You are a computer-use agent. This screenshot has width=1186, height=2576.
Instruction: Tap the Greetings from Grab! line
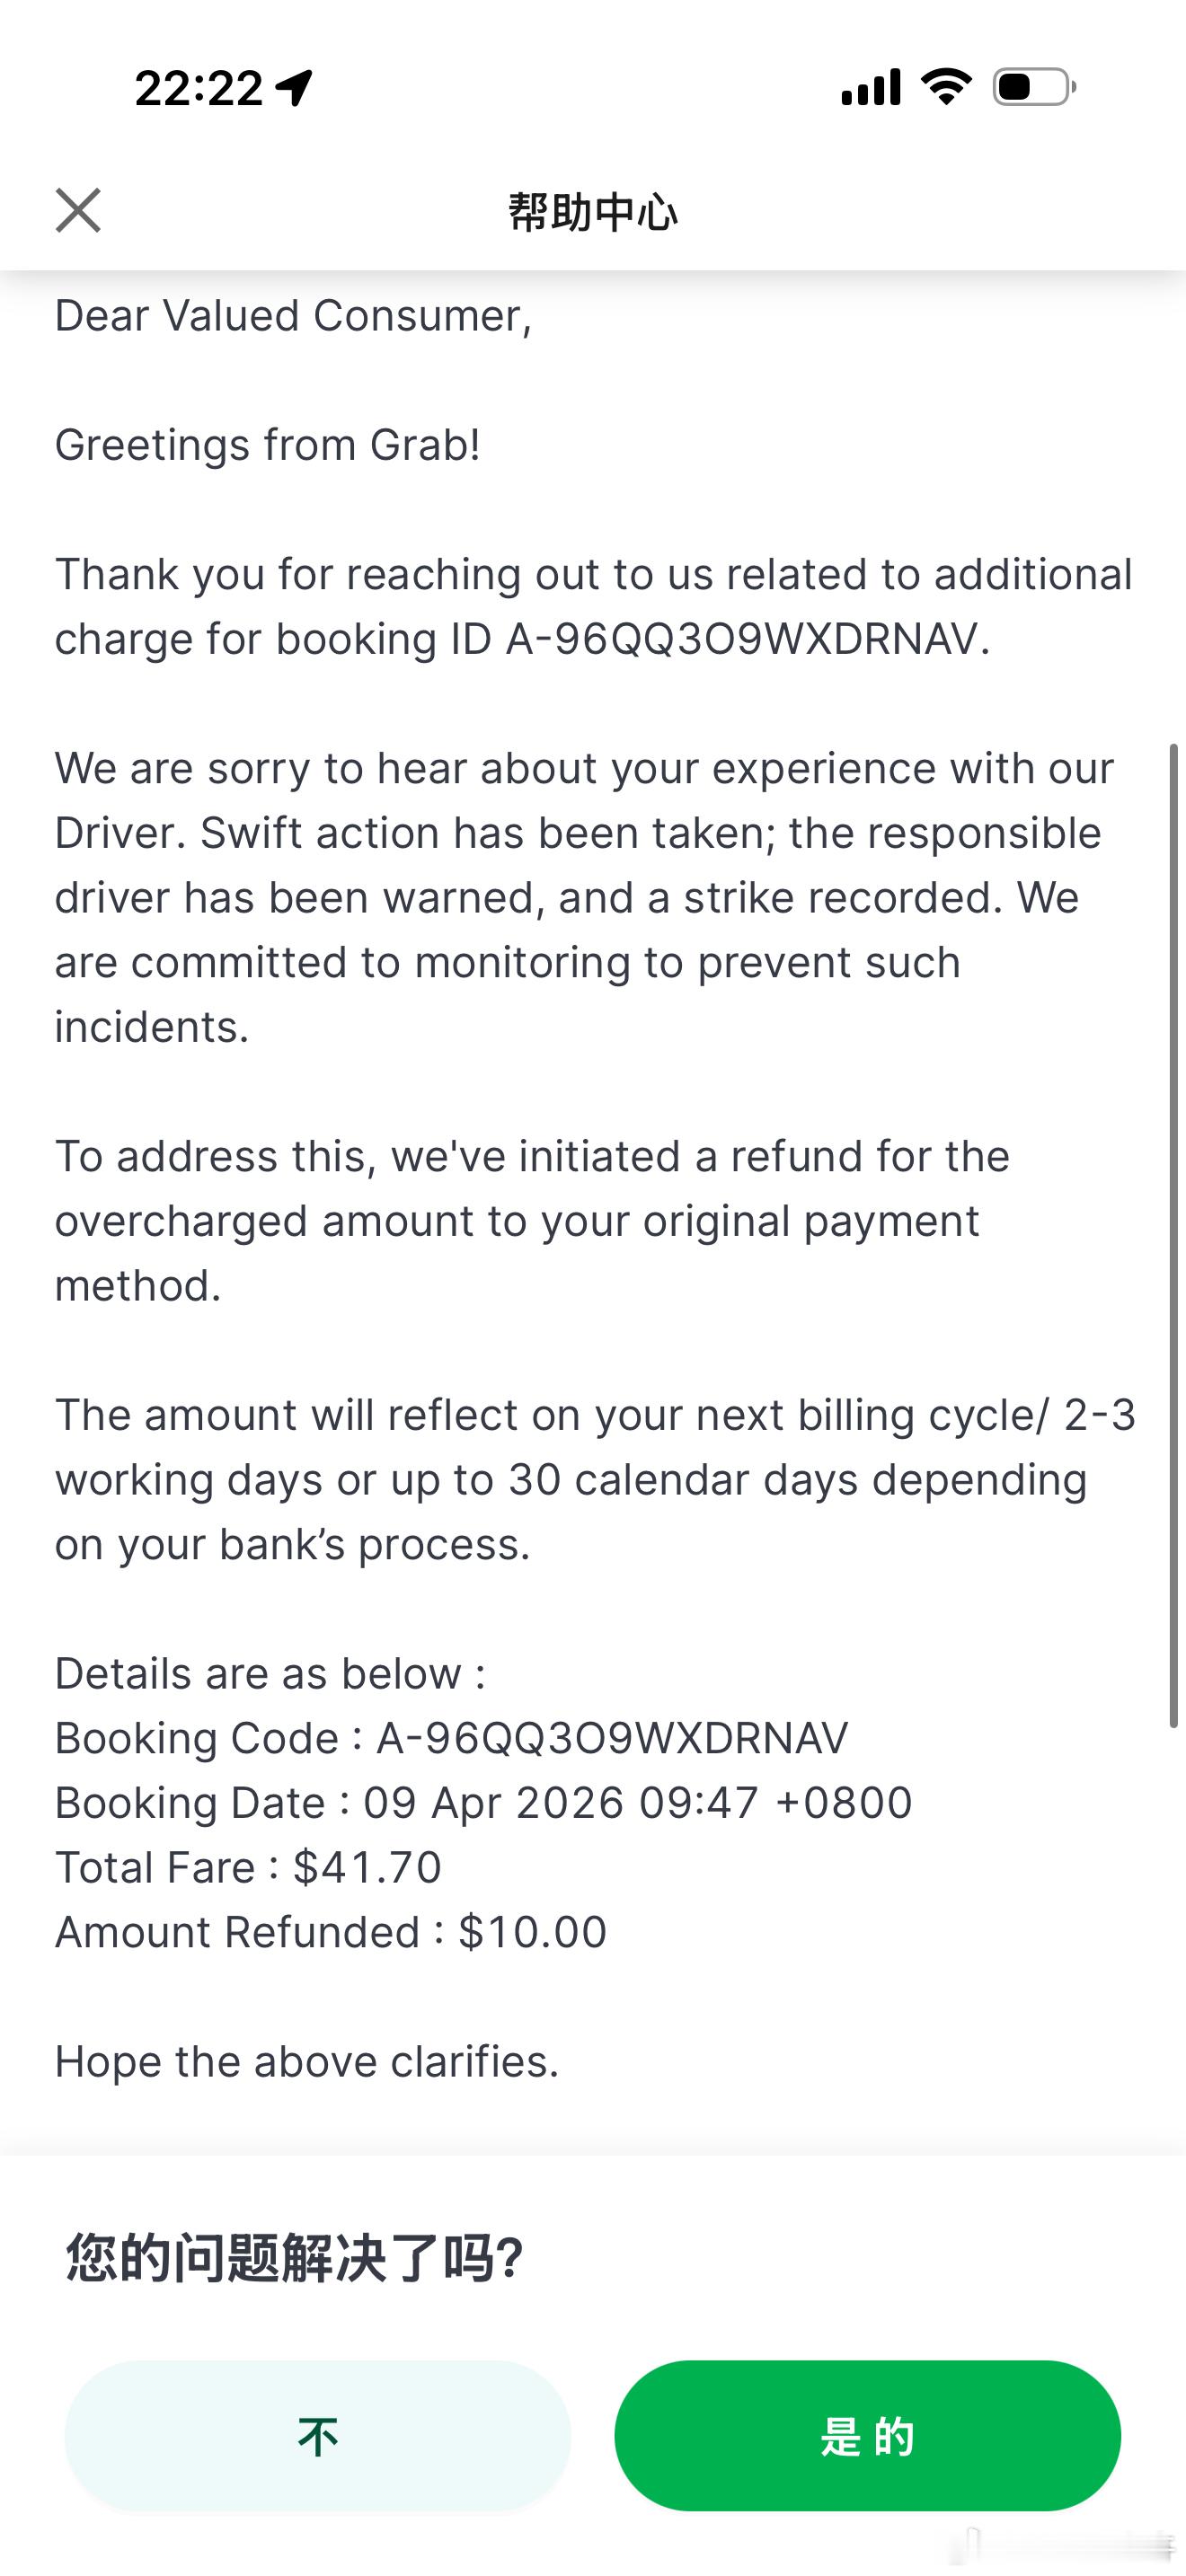[x=267, y=445]
